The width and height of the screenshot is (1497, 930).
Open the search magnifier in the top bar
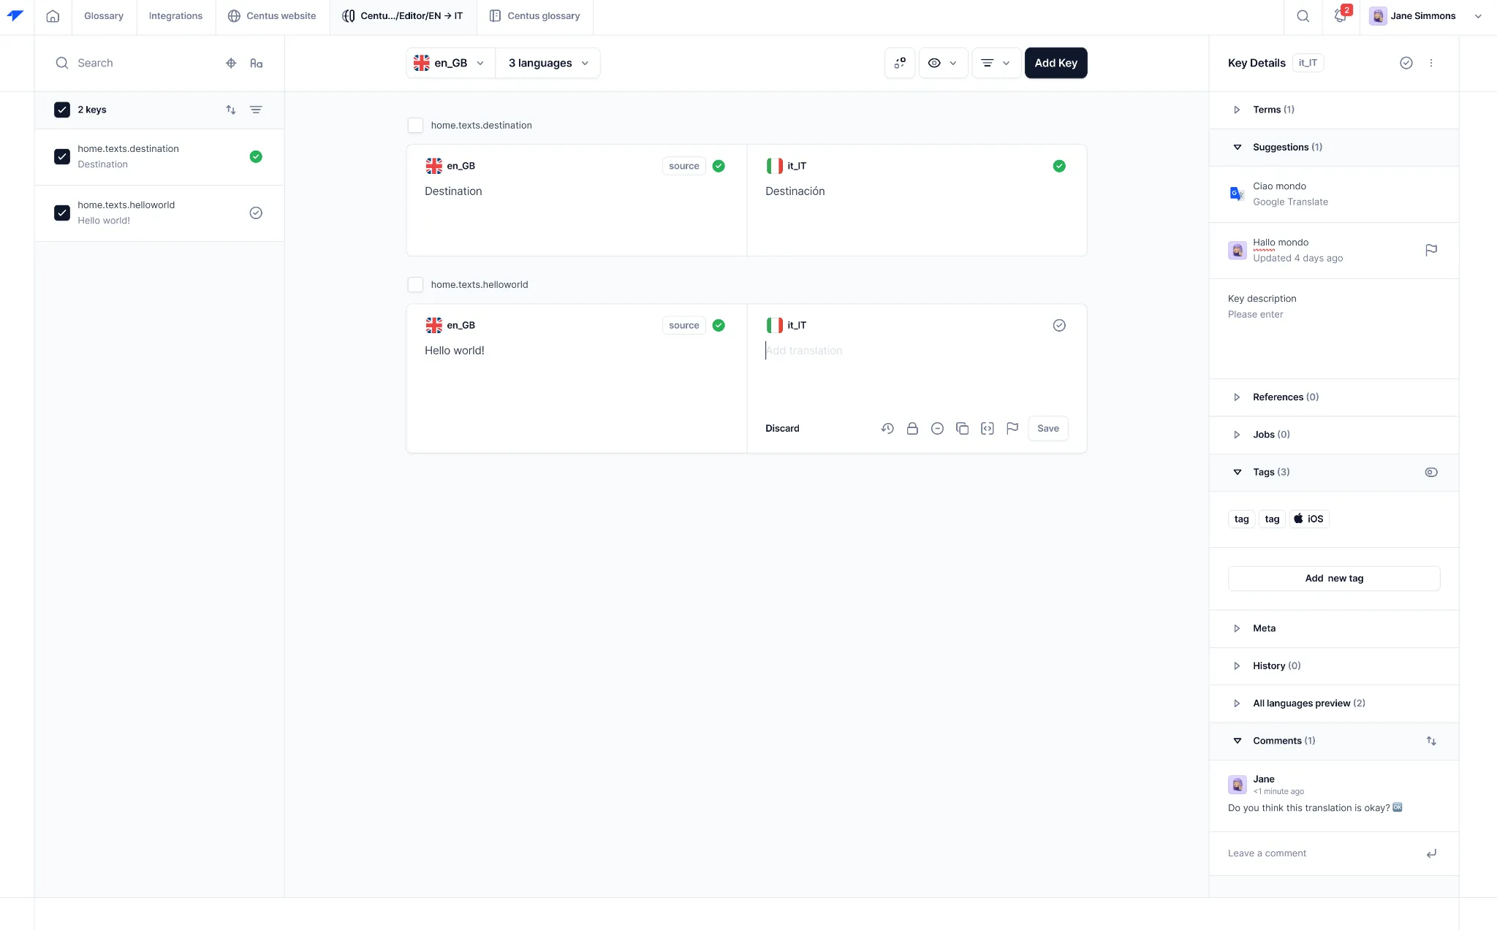[1303, 15]
